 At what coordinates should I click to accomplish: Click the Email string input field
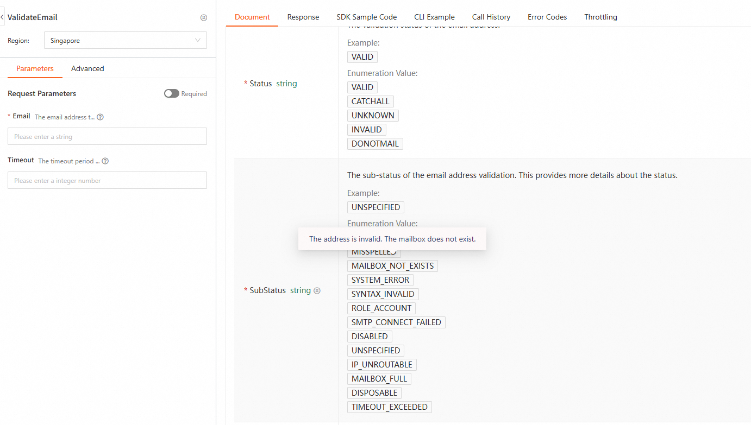click(107, 136)
